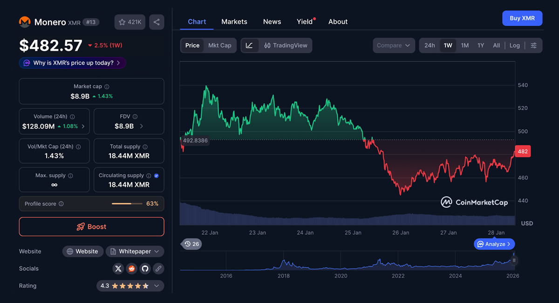Switch to the Markets tab

234,22
